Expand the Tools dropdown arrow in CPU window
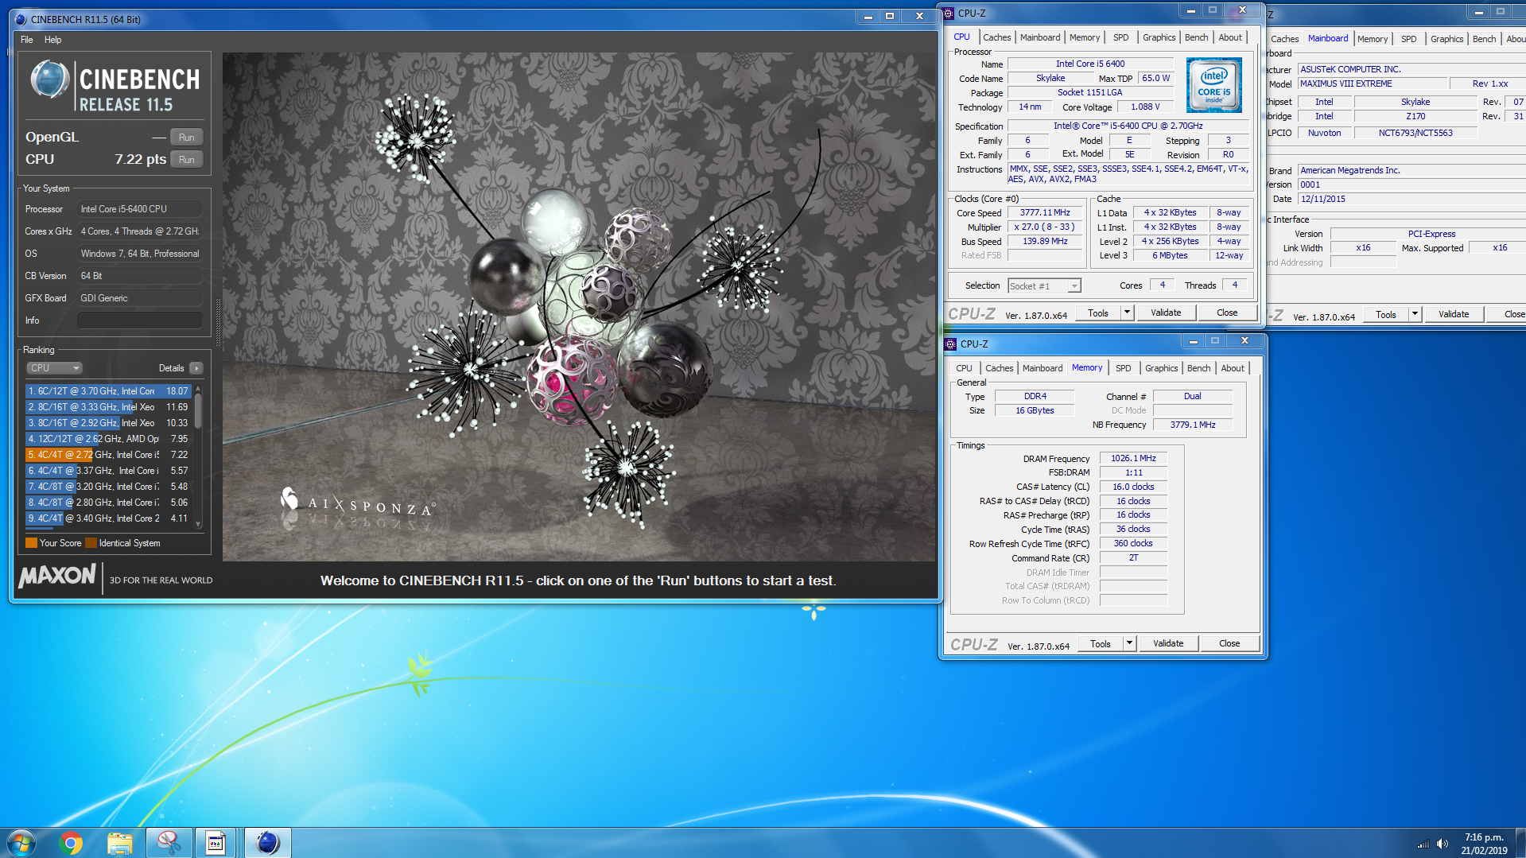Image resolution: width=1526 pixels, height=858 pixels. 1127,313
